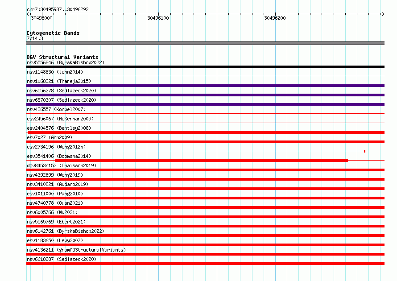Open the nsv6570307 (Sedlazeck2020) label

coord(62,100)
